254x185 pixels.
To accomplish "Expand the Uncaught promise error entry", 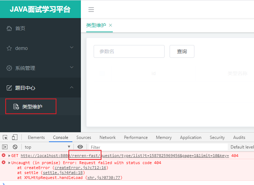I will [x=9, y=163].
